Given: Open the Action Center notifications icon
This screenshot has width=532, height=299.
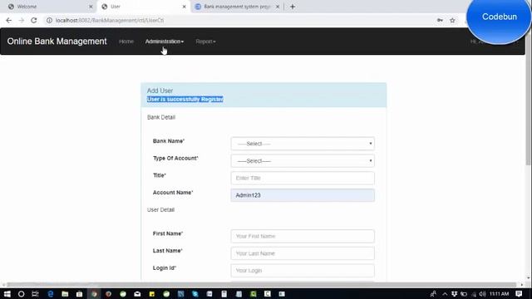Looking at the screenshot, I should click(519, 294).
